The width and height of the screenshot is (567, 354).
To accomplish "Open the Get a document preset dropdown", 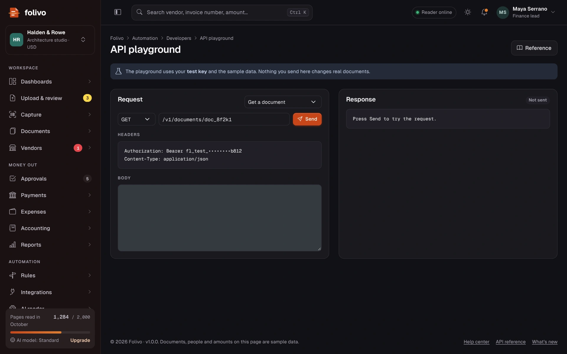I will pyautogui.click(x=283, y=102).
